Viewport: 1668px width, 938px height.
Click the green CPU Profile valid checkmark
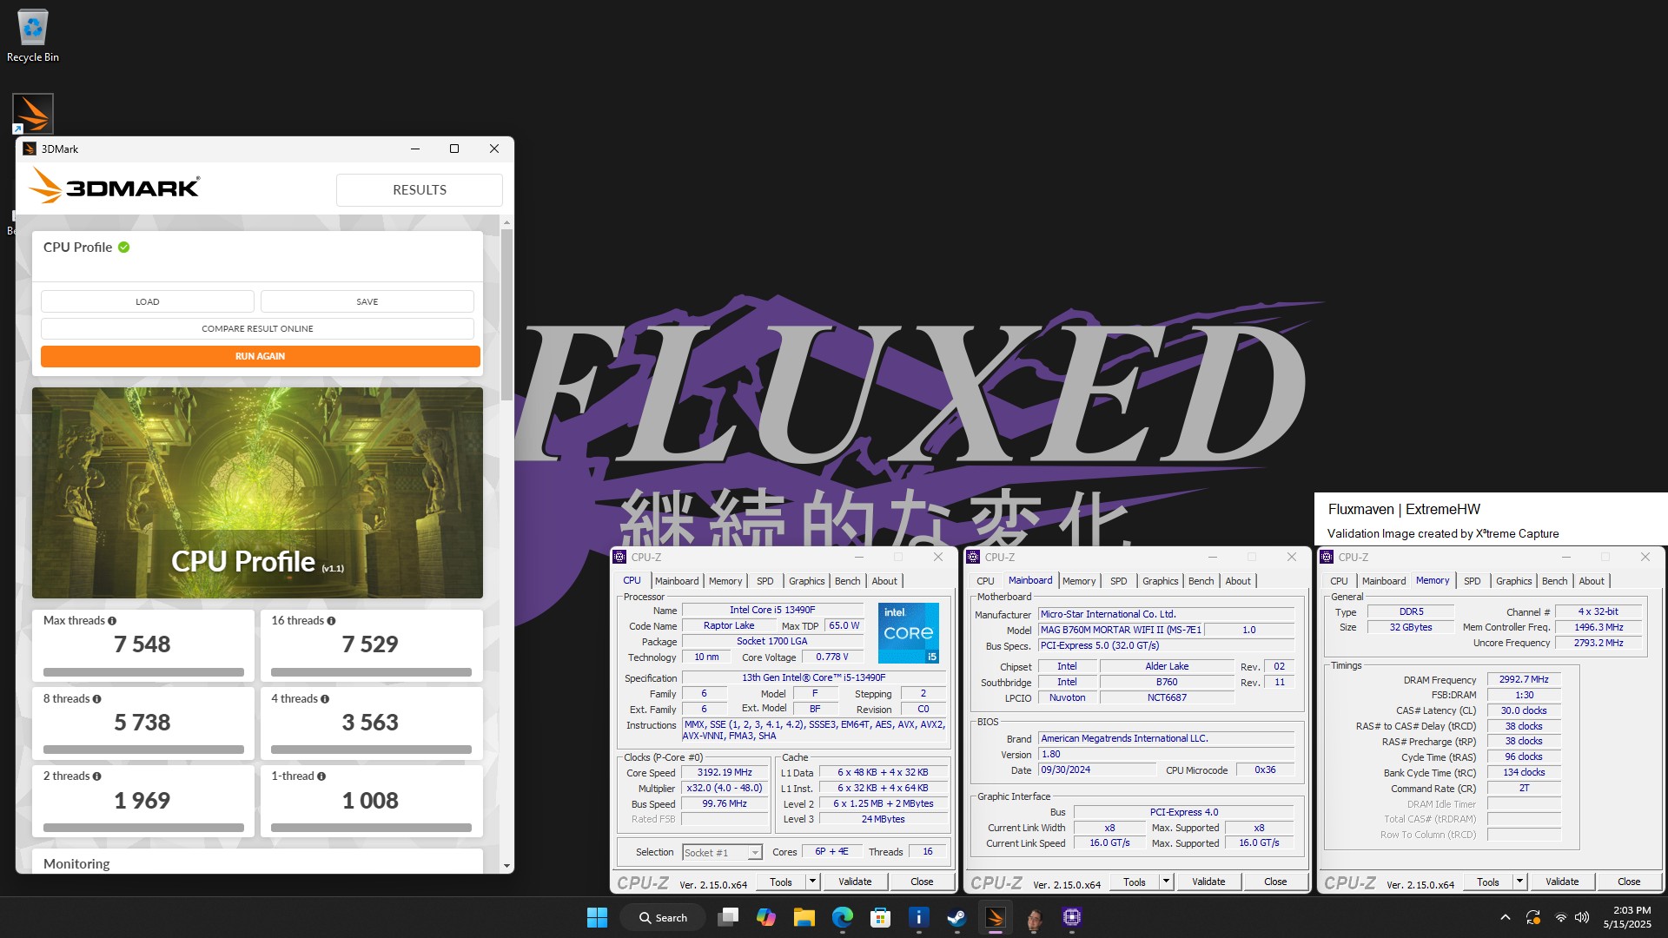click(x=124, y=248)
